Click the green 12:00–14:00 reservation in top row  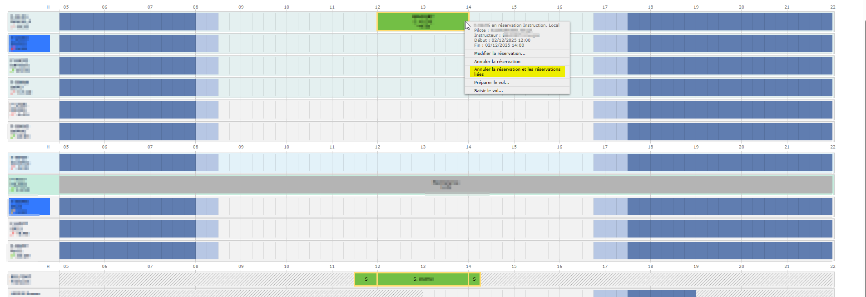[422, 21]
